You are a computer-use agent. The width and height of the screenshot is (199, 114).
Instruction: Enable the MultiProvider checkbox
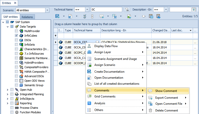[x=17, y=31]
